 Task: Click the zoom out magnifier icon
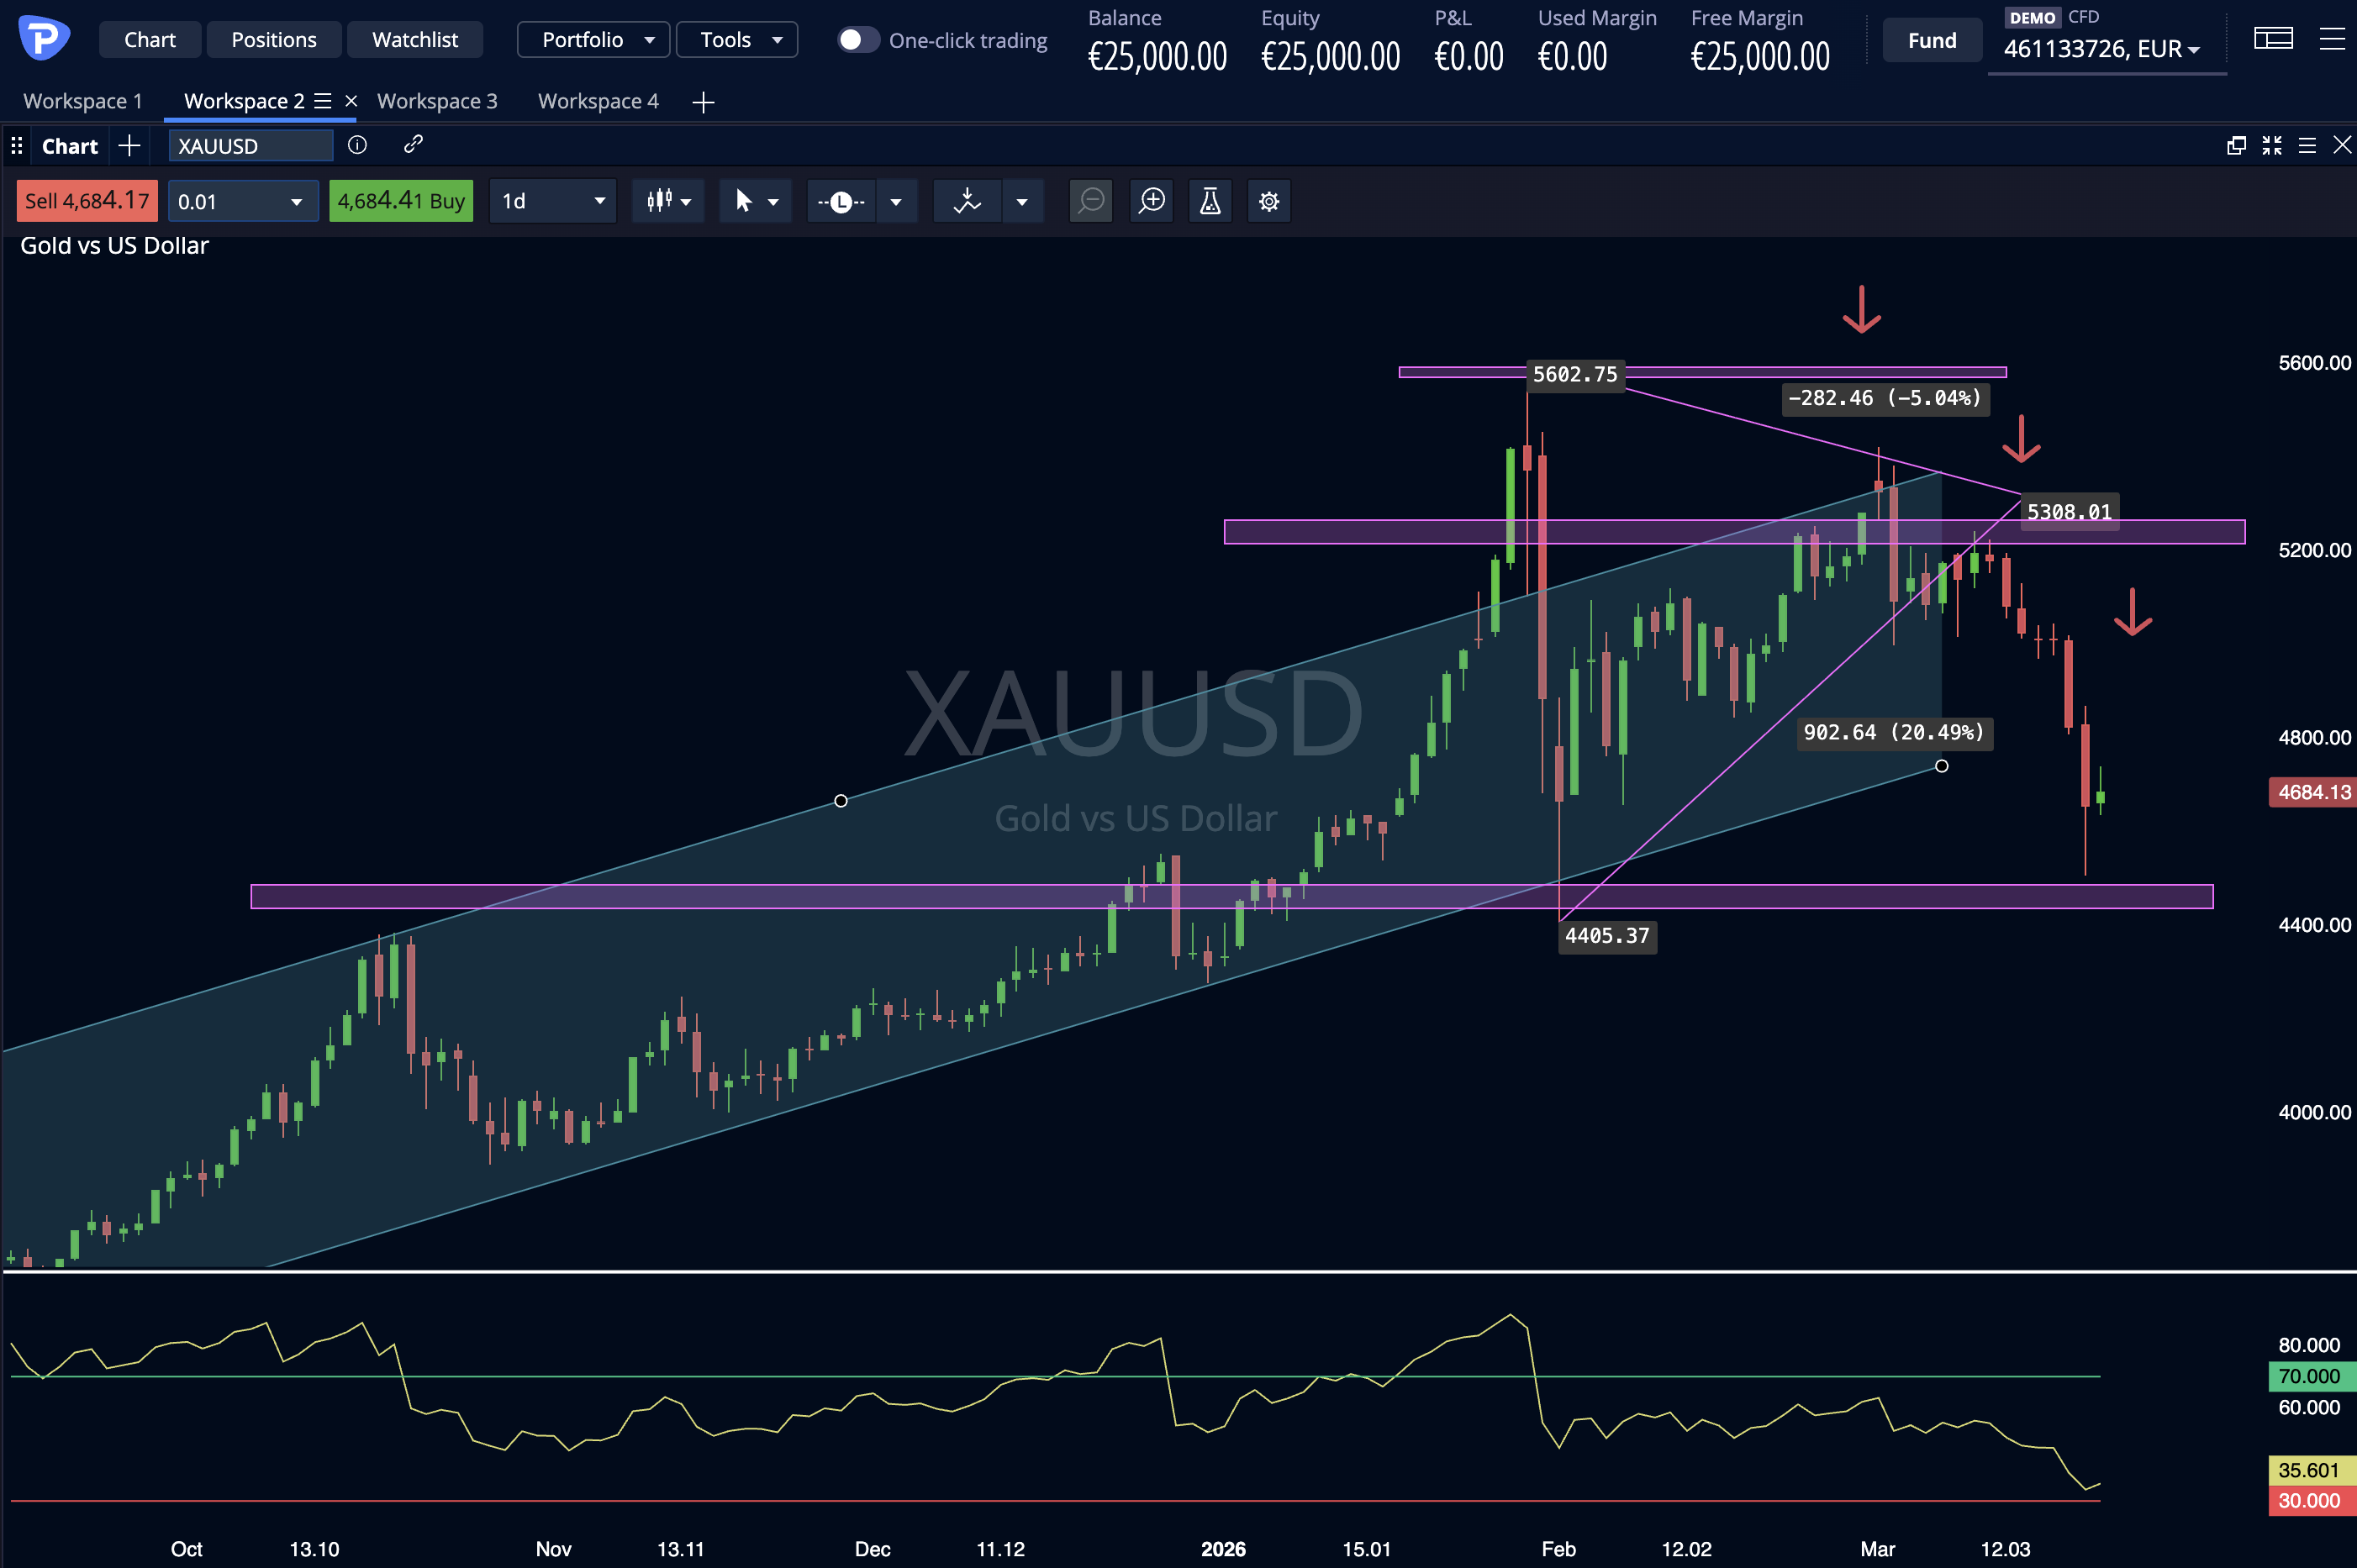click(x=1091, y=201)
